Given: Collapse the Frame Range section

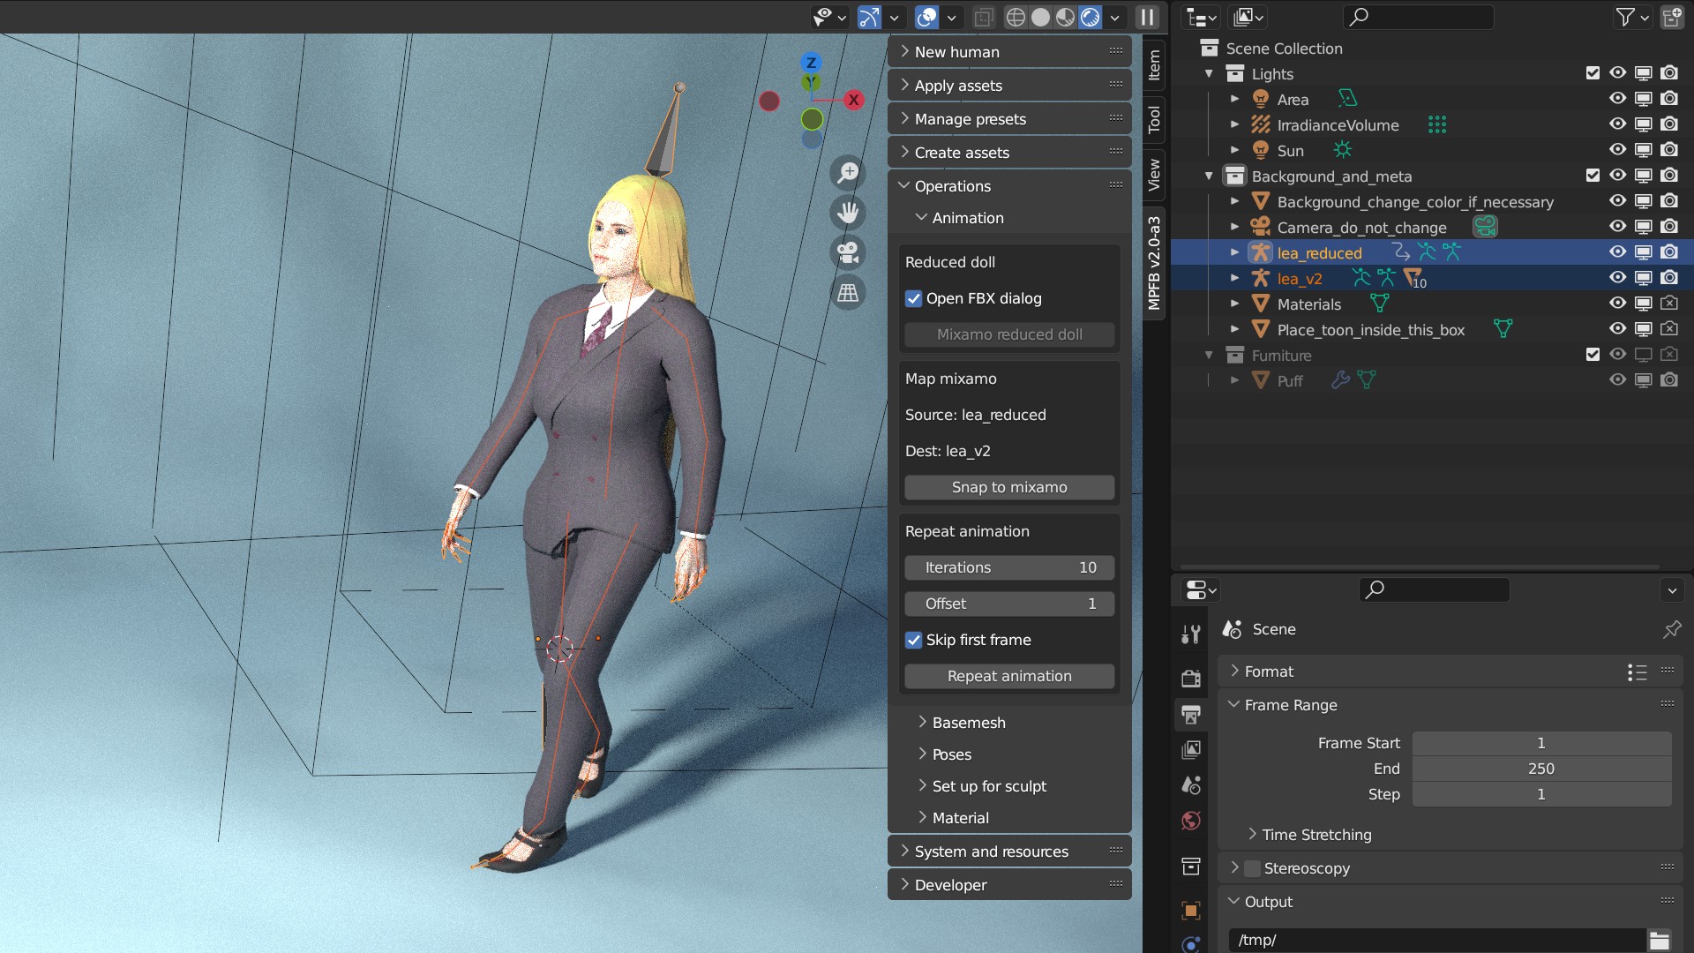Looking at the screenshot, I should (x=1291, y=705).
